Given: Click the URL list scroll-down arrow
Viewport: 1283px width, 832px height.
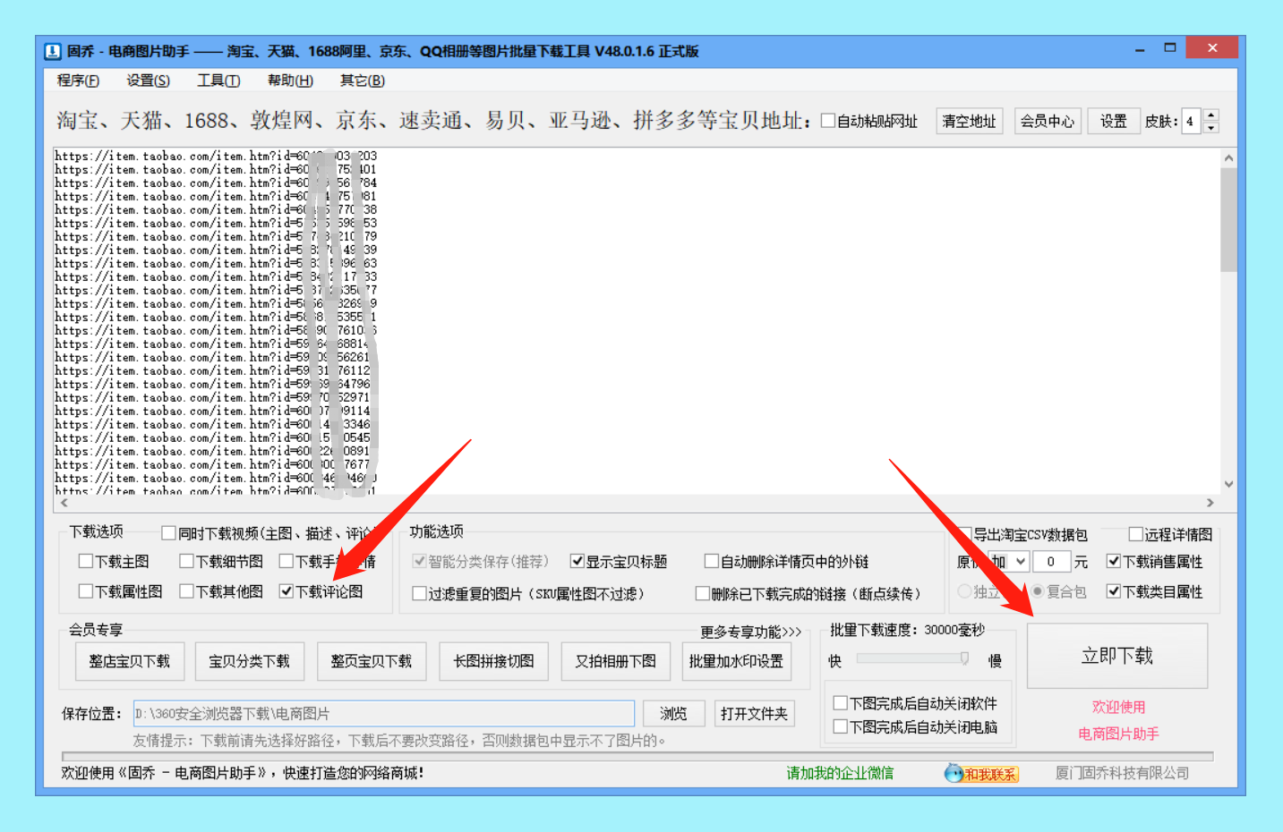Looking at the screenshot, I should click(1228, 484).
